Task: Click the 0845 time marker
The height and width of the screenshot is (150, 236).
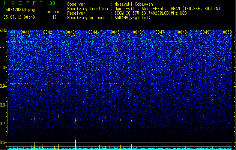Action: pyautogui.click(x=115, y=32)
